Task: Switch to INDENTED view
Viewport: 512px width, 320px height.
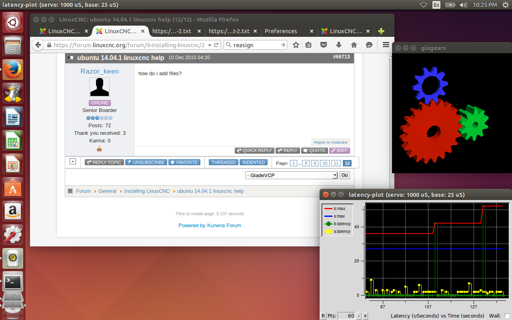Action: click(254, 162)
